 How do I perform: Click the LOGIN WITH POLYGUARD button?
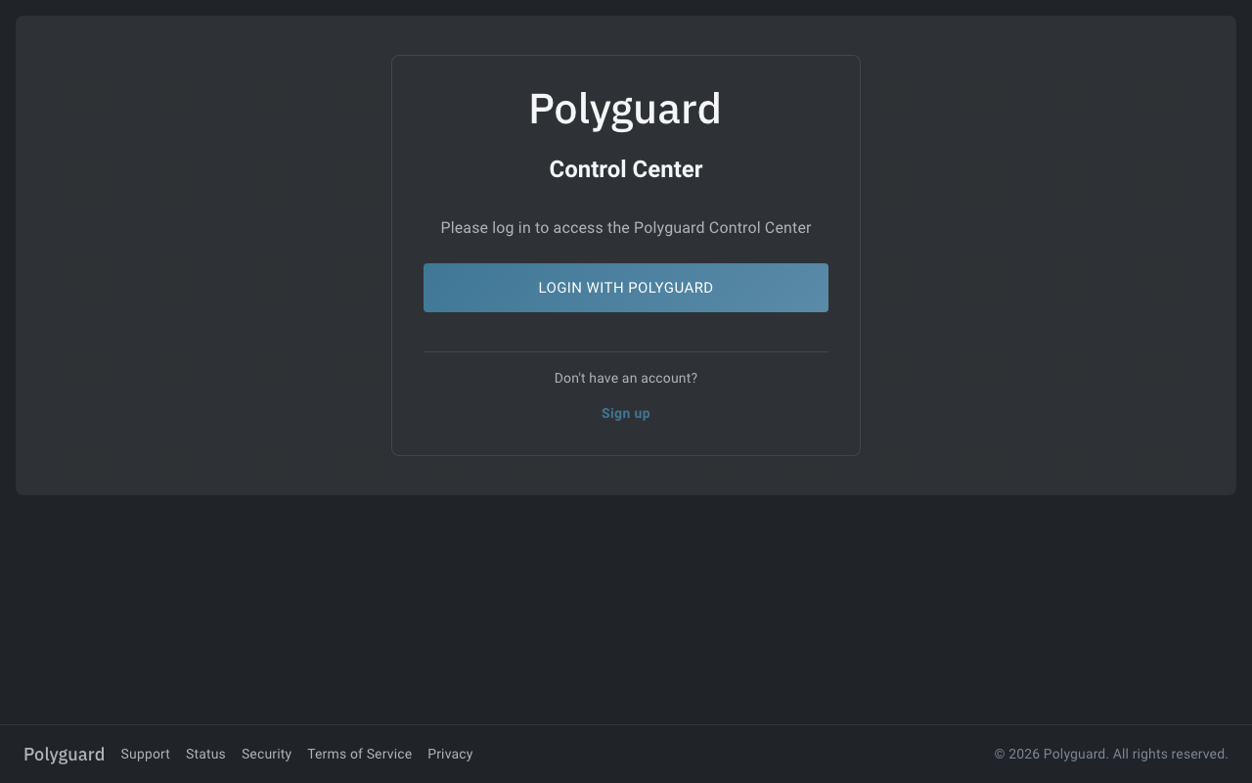pyautogui.click(x=625, y=287)
